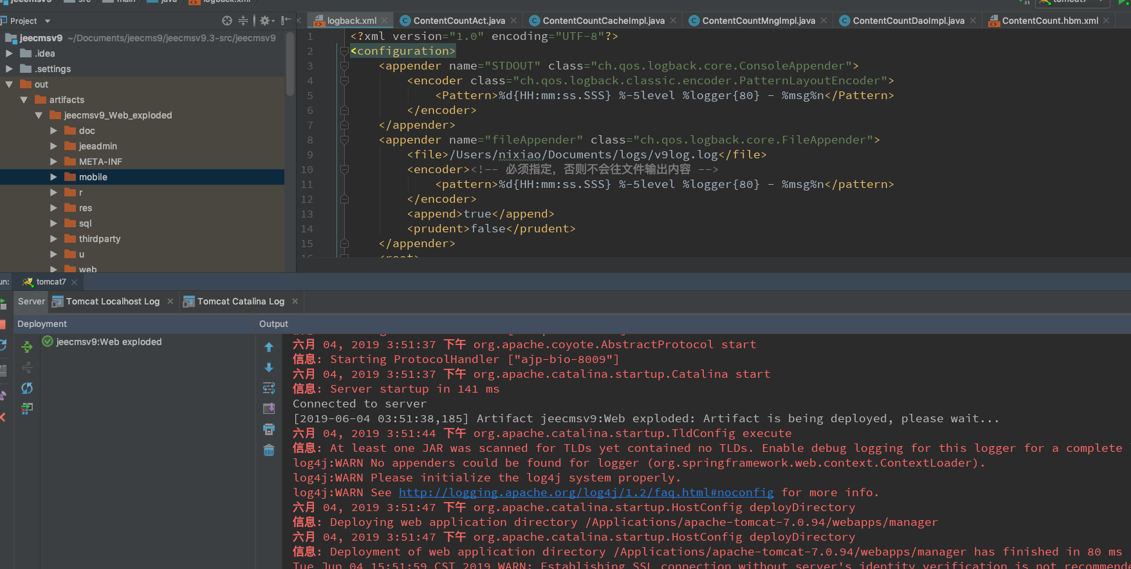The width and height of the screenshot is (1131, 569).
Task: Expand the jeeadmin folder
Action: pos(54,146)
